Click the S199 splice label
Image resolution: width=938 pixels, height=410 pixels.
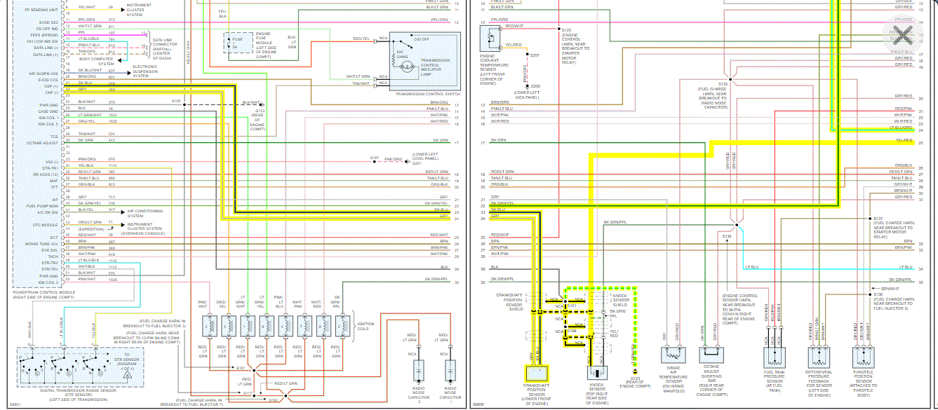click(572, 329)
